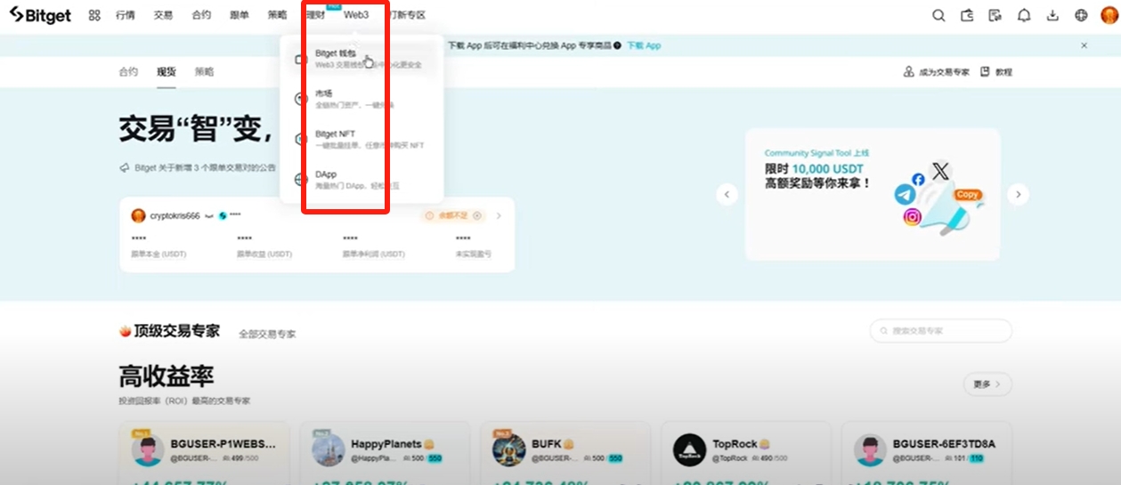Open the four-squares apps grid icon
The width and height of the screenshot is (1121, 485).
coord(94,15)
